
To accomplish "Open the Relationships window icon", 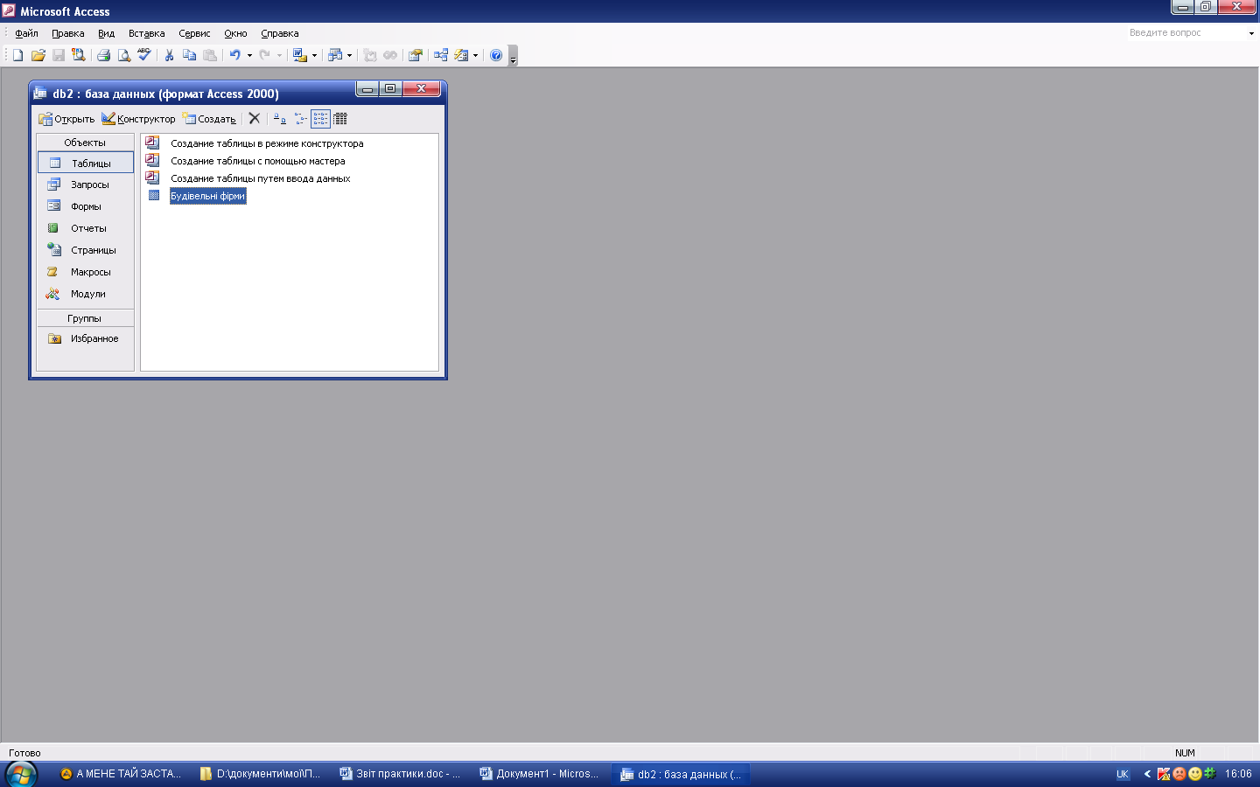I will click(441, 55).
